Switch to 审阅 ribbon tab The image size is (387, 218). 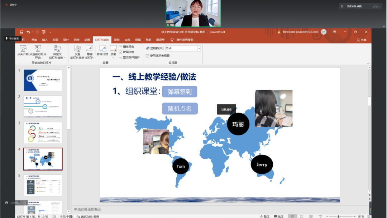click(127, 40)
